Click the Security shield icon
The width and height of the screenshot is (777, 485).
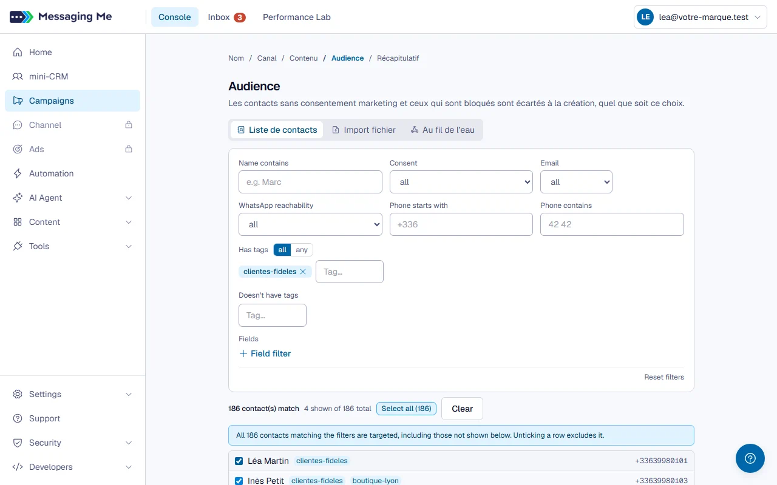click(18, 443)
